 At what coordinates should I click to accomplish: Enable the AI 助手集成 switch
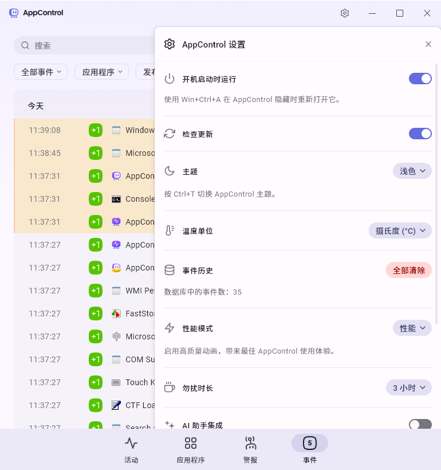click(x=420, y=424)
